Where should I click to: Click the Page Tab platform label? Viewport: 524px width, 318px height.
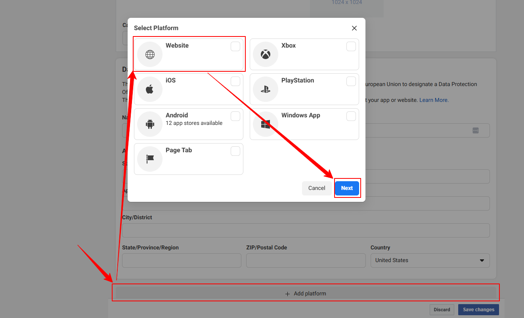pyautogui.click(x=179, y=150)
